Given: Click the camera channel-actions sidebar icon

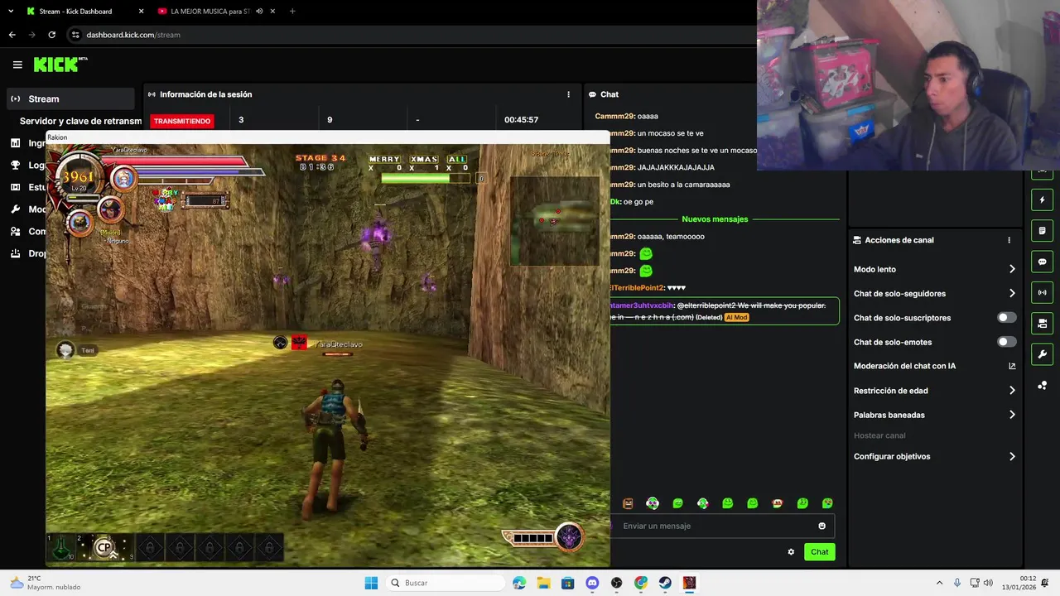Looking at the screenshot, I should point(1042,323).
